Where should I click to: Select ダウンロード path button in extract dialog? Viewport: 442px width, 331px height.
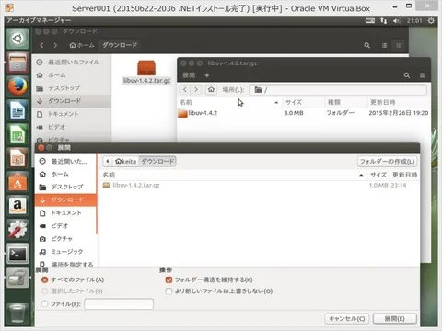click(157, 161)
